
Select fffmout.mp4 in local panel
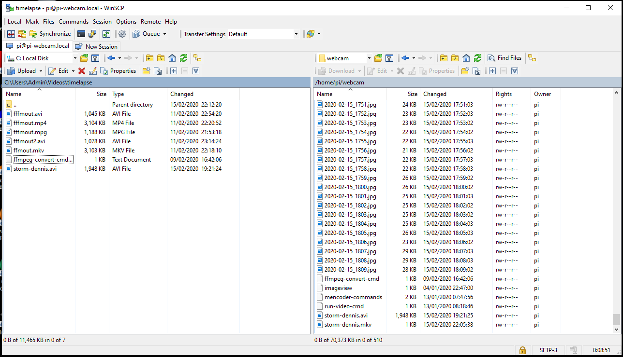pos(30,123)
